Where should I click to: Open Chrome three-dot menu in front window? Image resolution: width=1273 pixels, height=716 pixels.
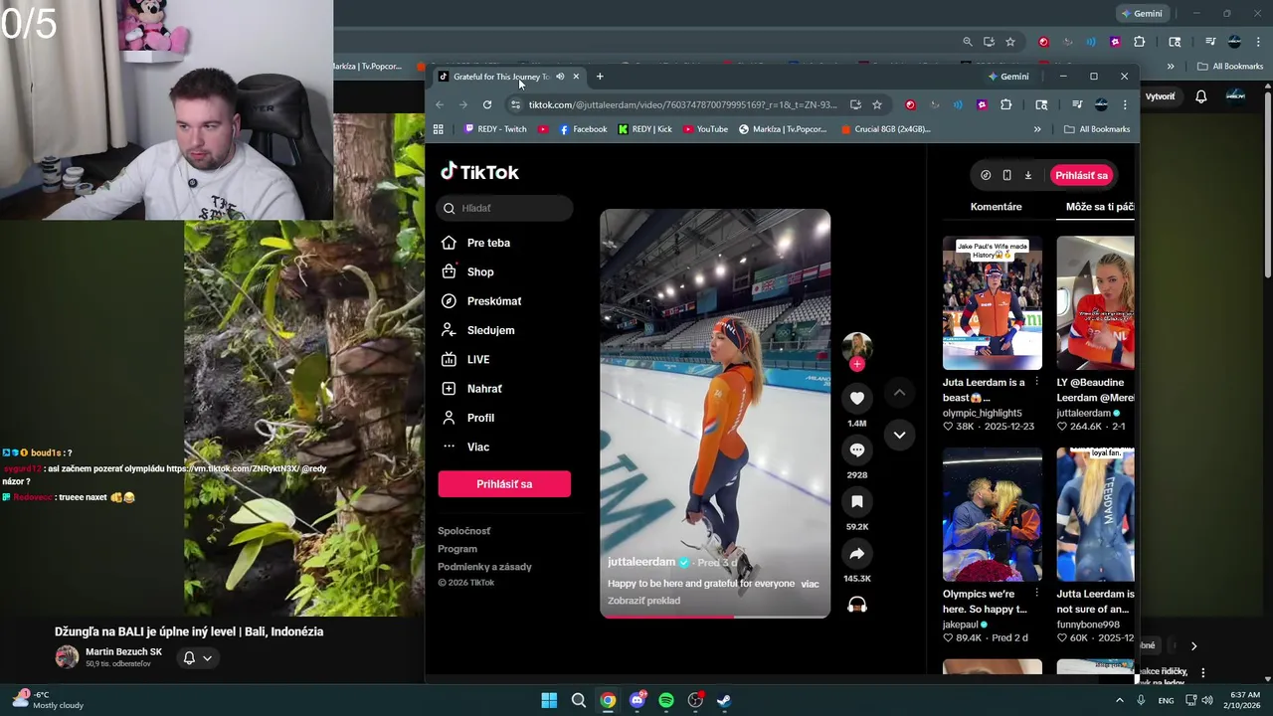tap(1125, 104)
